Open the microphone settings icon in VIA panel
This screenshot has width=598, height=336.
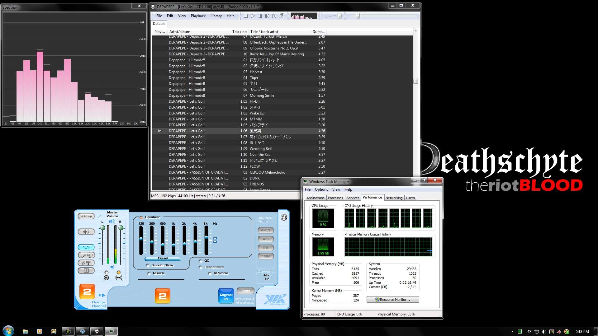(86, 255)
